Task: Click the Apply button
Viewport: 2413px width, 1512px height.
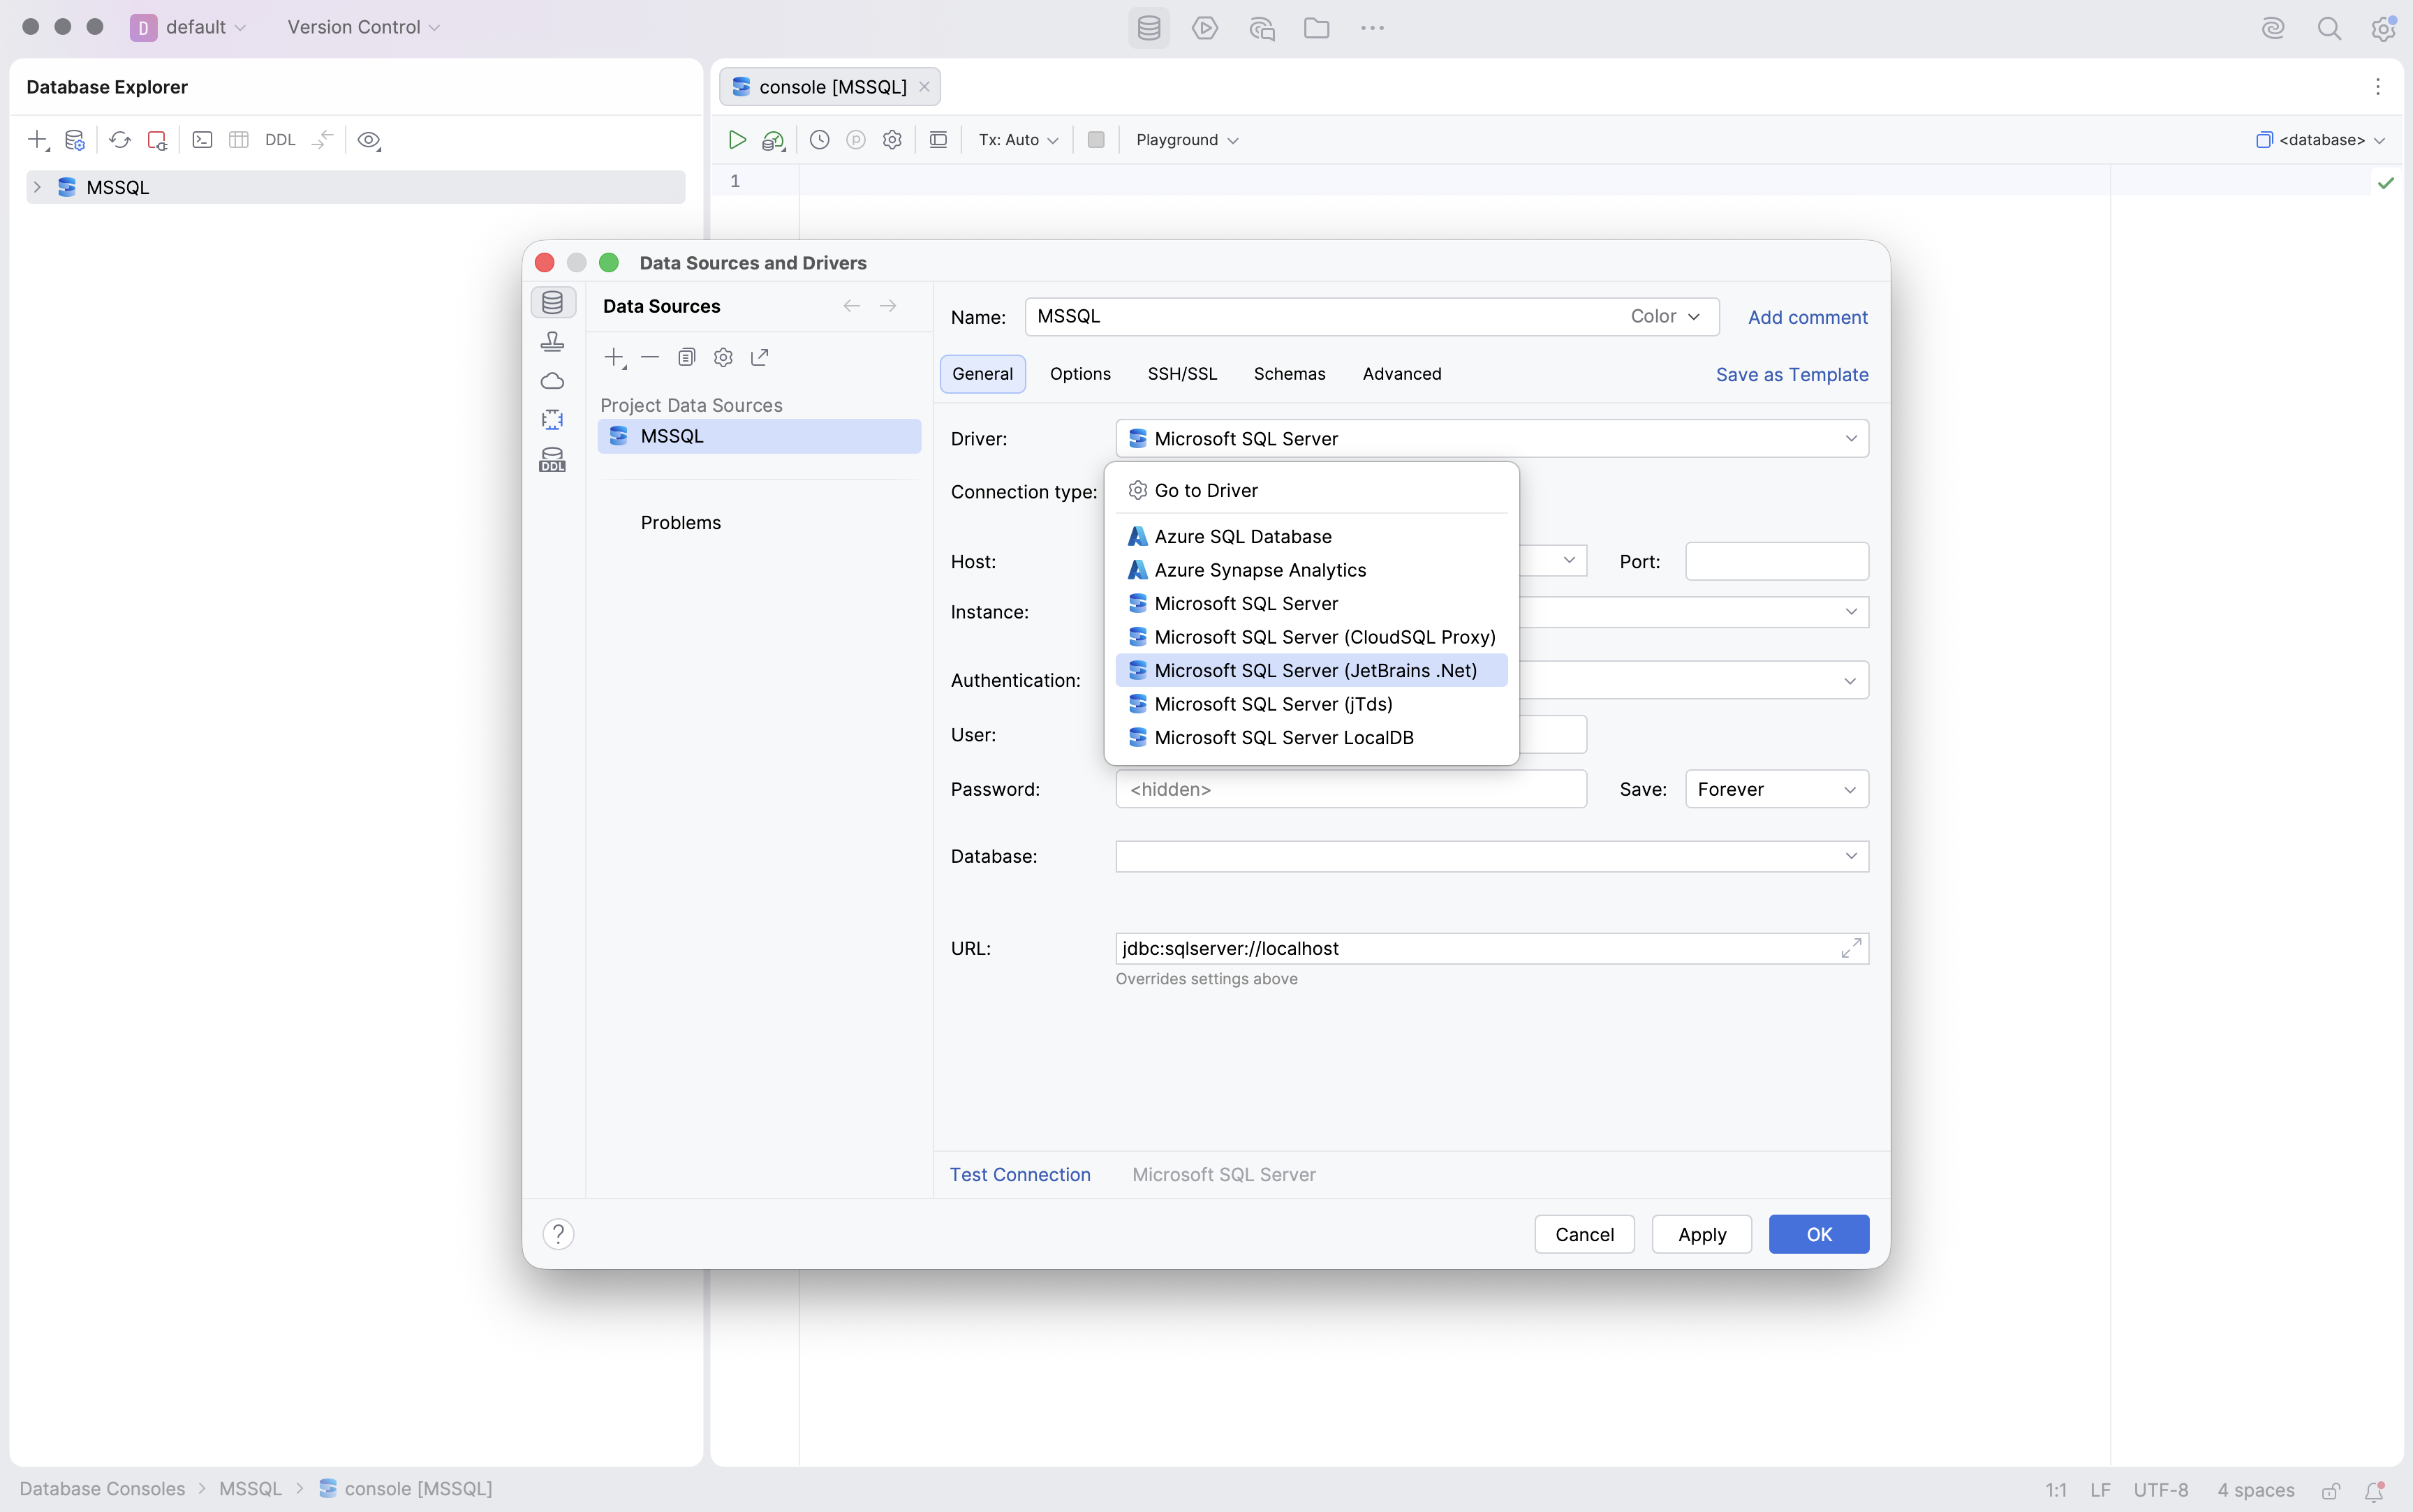Action: (1702, 1234)
